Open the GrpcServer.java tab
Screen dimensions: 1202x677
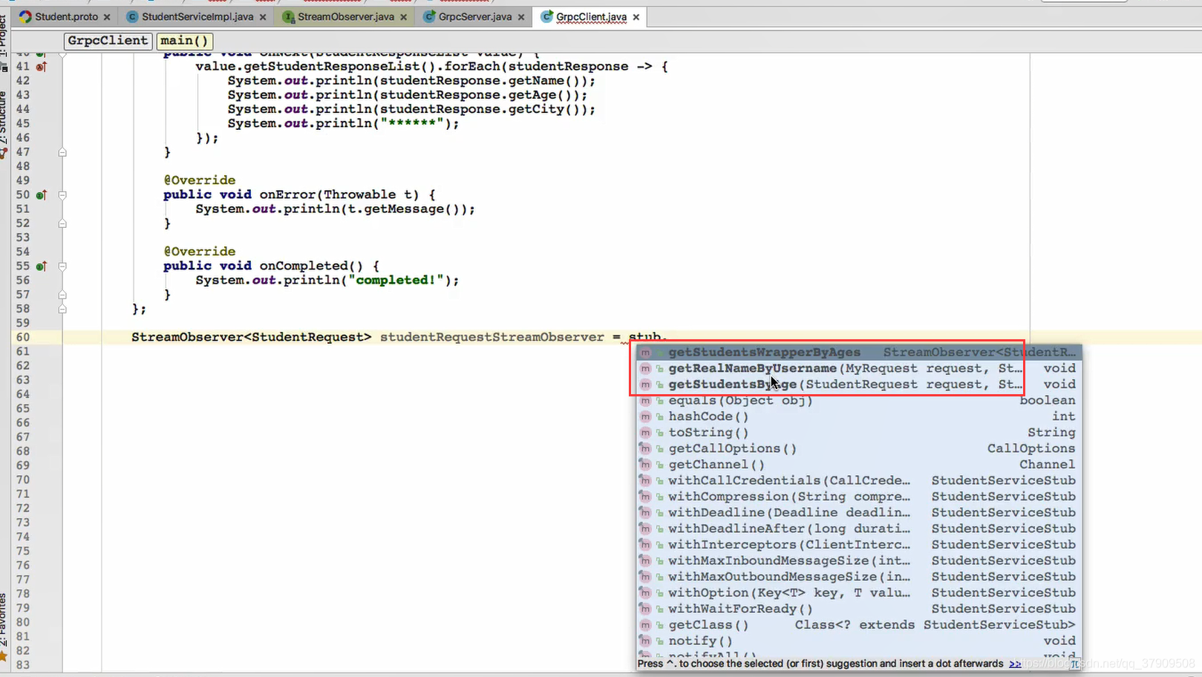475,16
